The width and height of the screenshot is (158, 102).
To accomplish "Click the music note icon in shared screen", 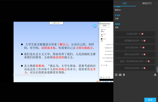I will click(106, 77).
